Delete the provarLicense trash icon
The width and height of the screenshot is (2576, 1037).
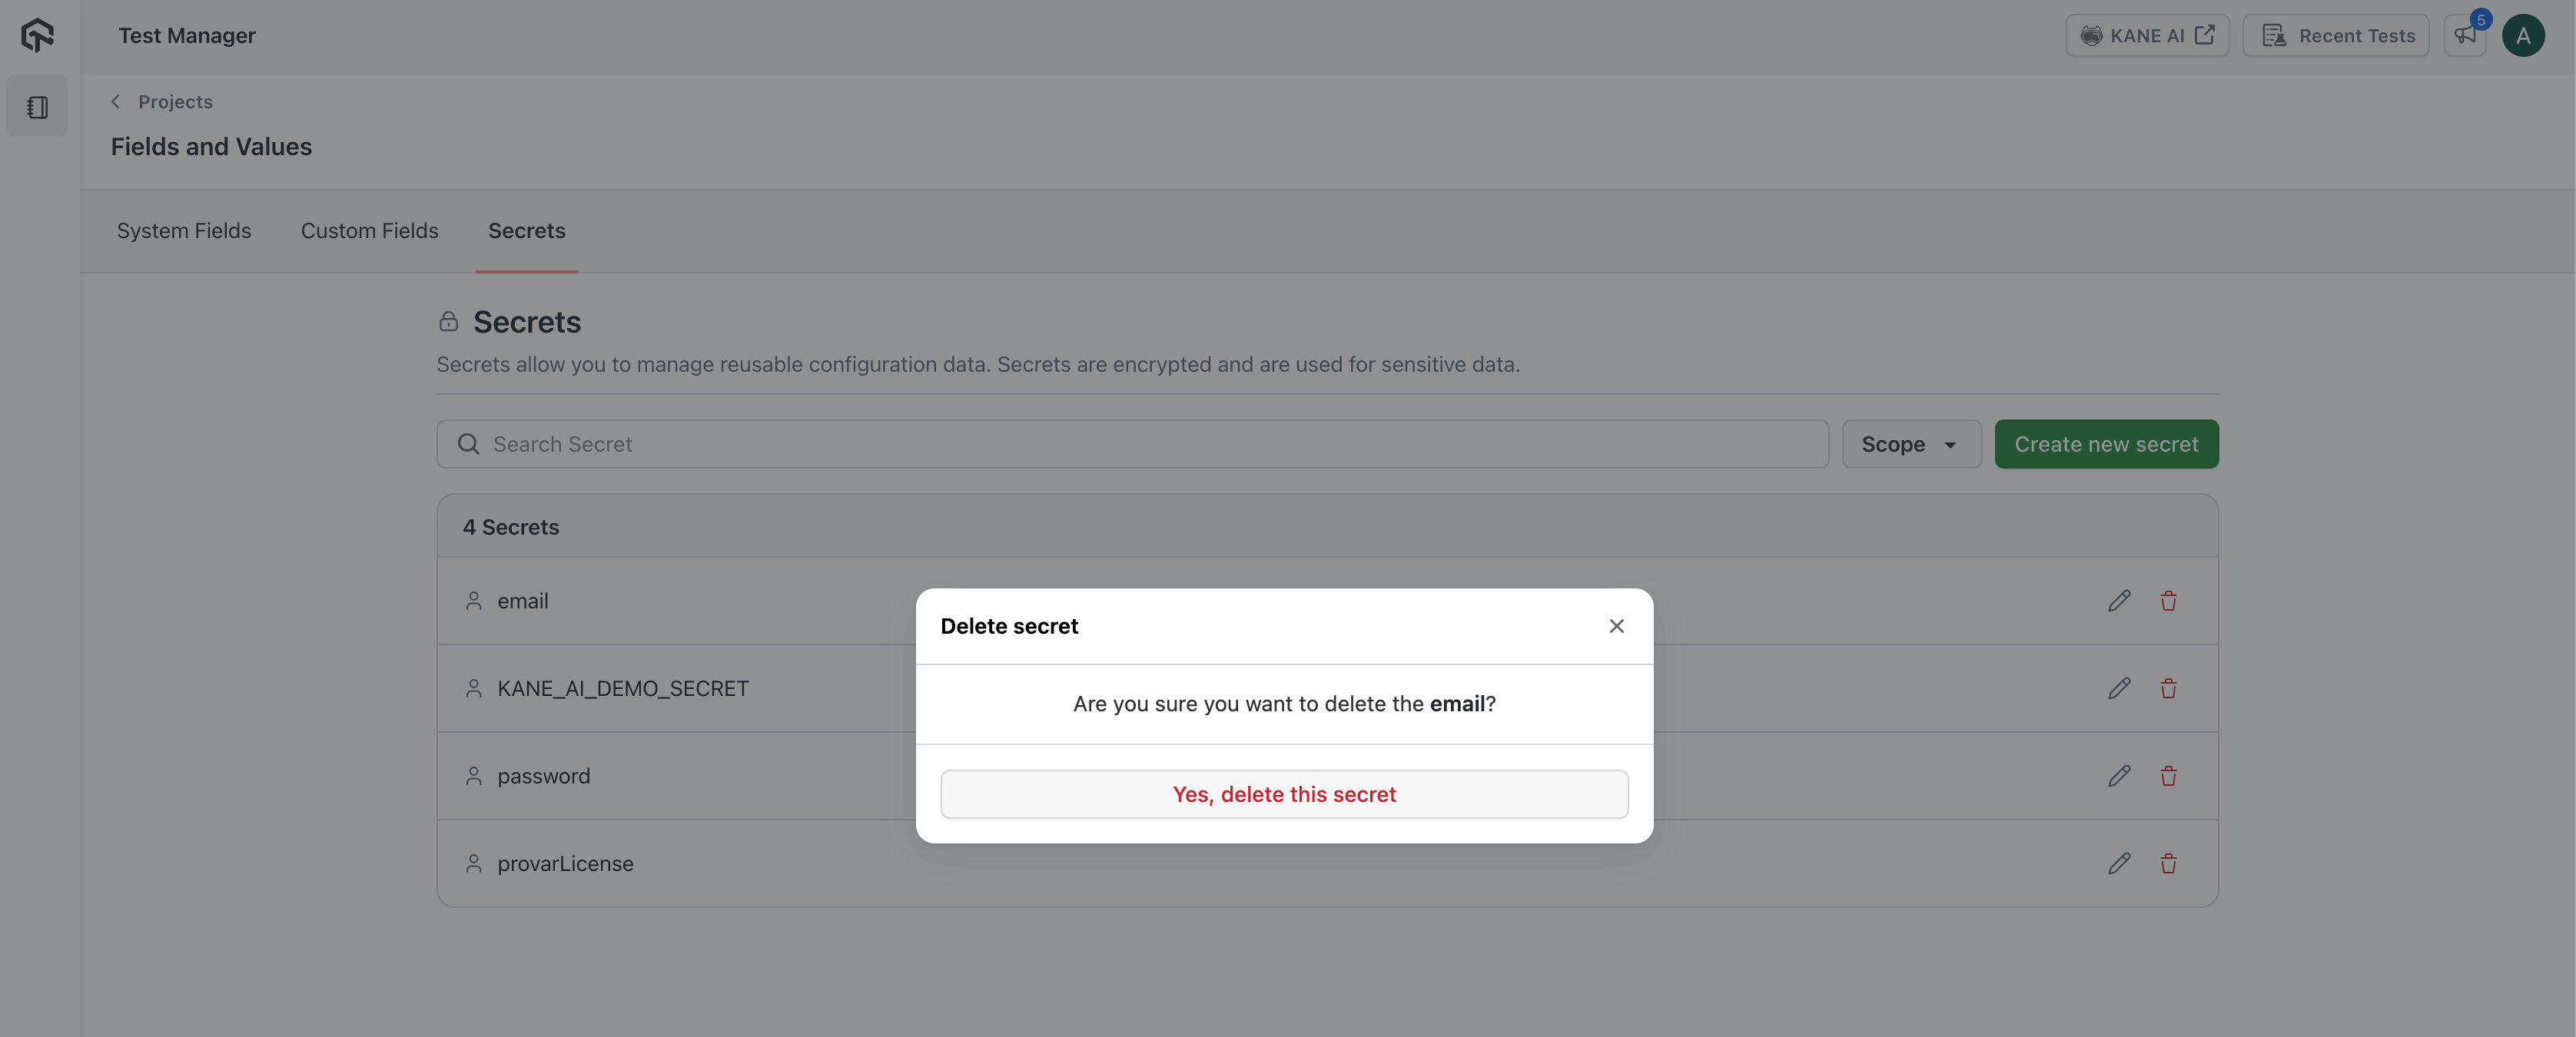tap(2168, 864)
